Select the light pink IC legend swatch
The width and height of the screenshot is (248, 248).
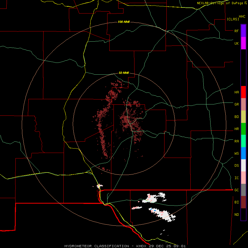tap(243, 178)
